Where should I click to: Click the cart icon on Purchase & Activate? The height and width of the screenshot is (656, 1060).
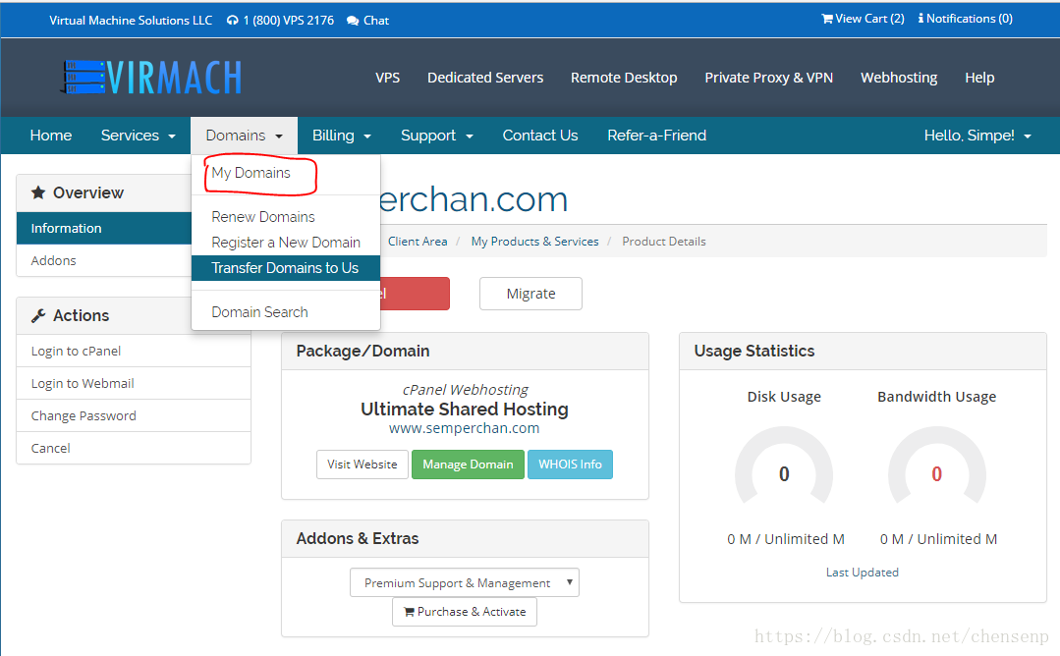tap(409, 612)
